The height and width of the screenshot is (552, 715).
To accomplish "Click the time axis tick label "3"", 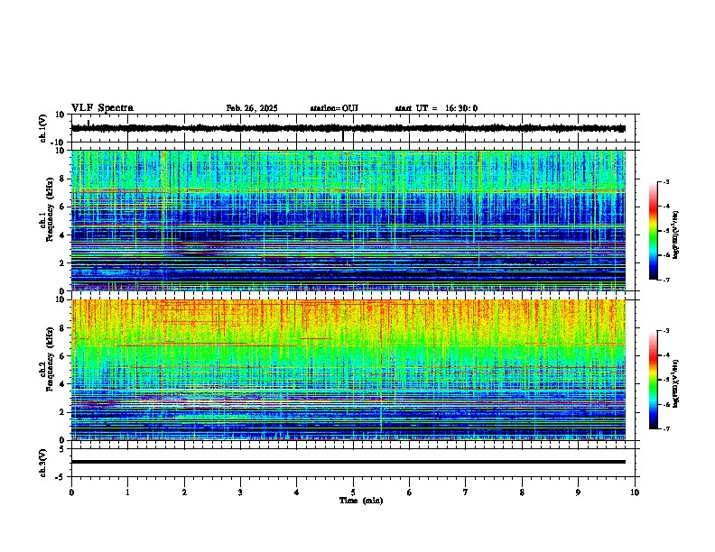I will click(240, 492).
